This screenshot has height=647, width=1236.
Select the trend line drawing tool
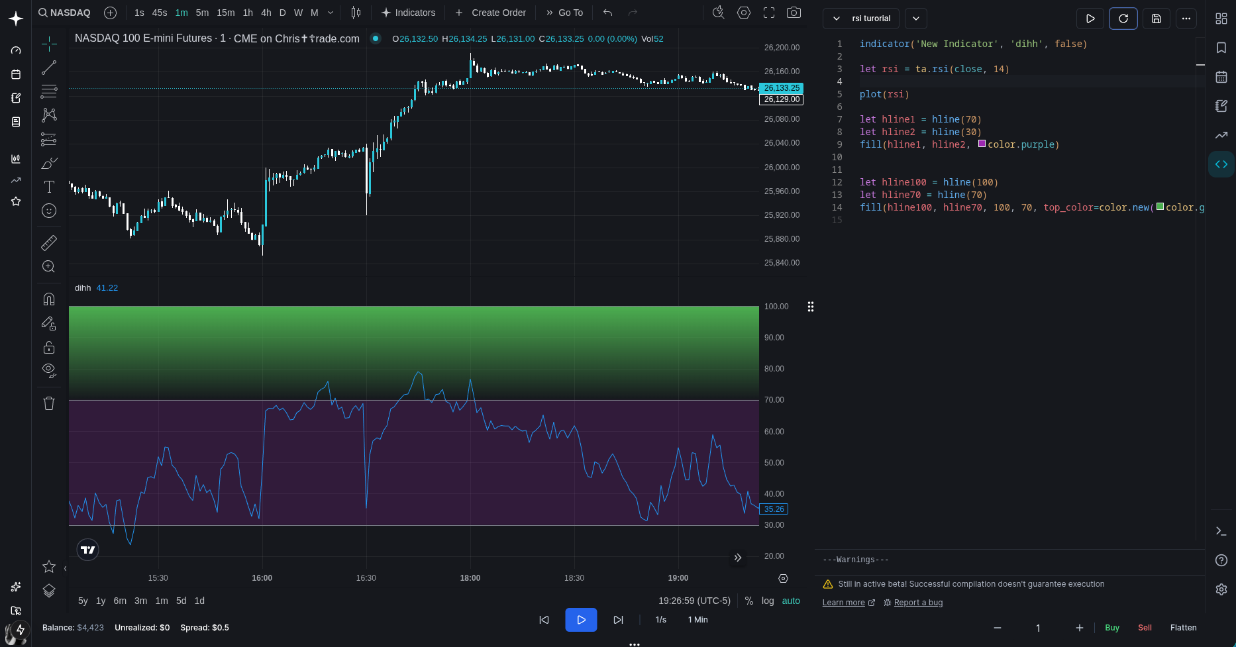(x=49, y=68)
